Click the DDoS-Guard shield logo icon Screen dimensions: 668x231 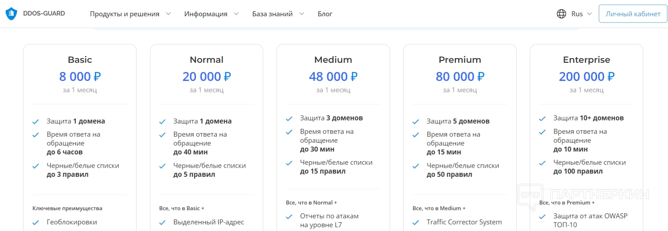[x=12, y=14]
